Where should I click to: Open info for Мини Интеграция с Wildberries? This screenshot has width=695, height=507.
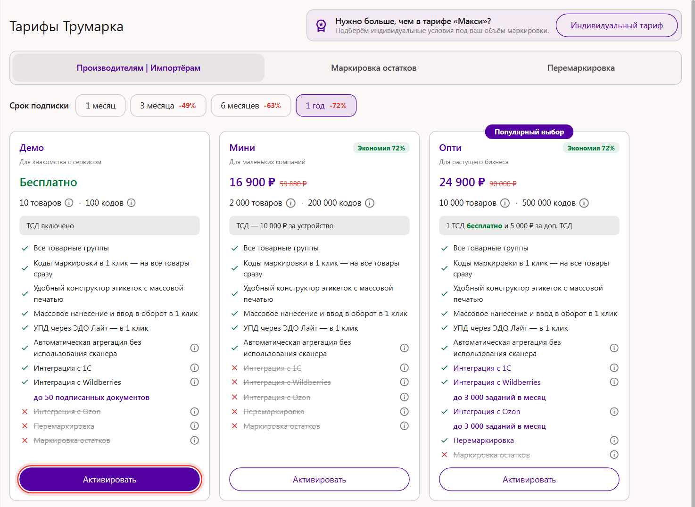[x=404, y=382]
